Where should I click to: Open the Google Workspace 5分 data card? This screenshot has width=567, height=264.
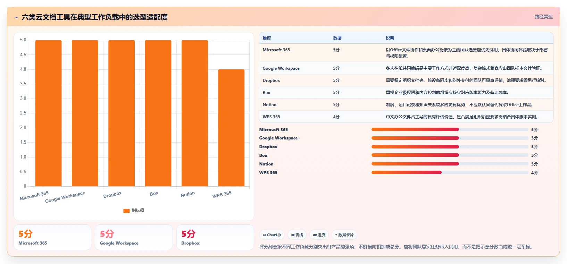tap(134, 237)
